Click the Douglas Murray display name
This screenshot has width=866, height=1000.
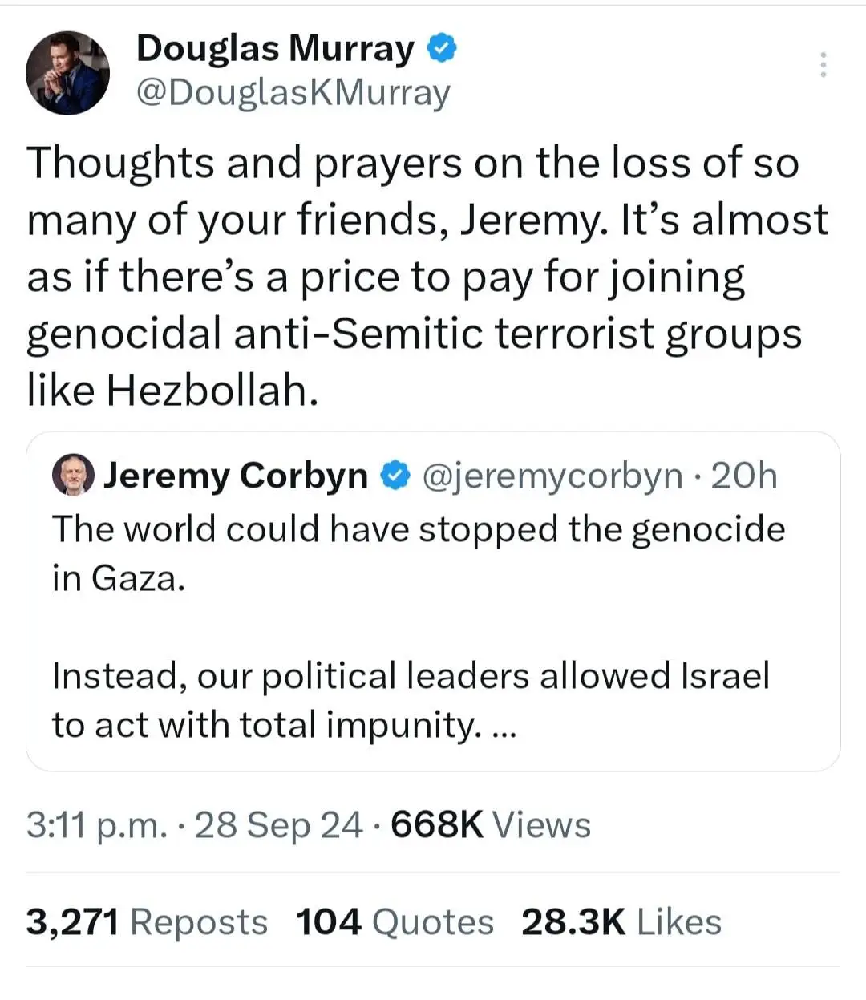pyautogui.click(x=275, y=49)
